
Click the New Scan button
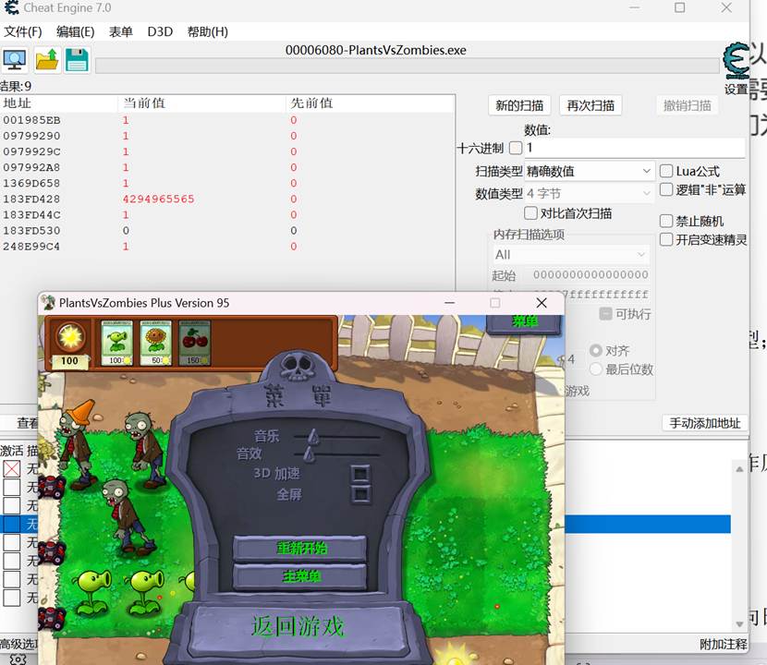point(519,105)
